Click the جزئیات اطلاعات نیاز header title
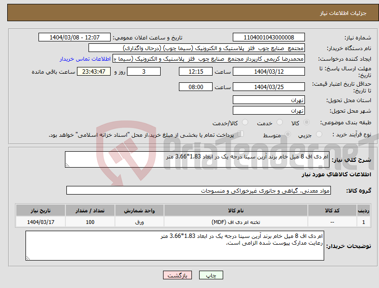The height and width of the screenshot is (288, 379). pyautogui.click(x=343, y=13)
